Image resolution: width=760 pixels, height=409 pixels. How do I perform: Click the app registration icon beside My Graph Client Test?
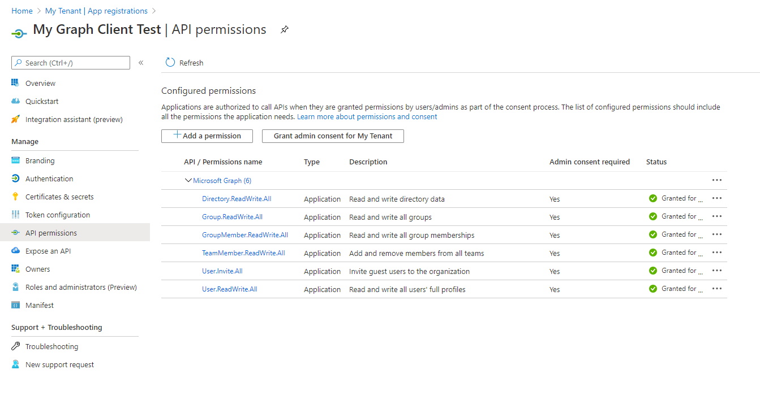pos(19,33)
